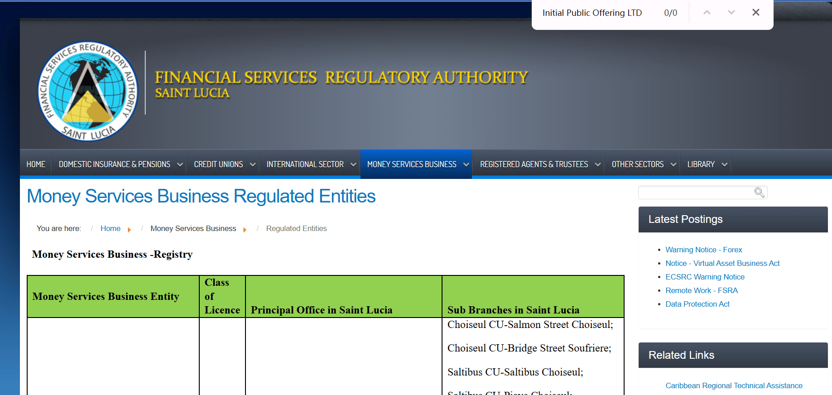Click Regulated Entities breadcrumb text
Viewport: 832px width, 395px height.
(297, 229)
